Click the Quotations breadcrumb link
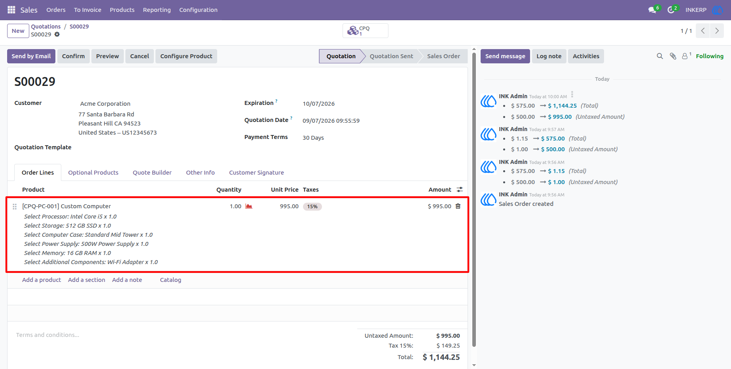 [46, 27]
